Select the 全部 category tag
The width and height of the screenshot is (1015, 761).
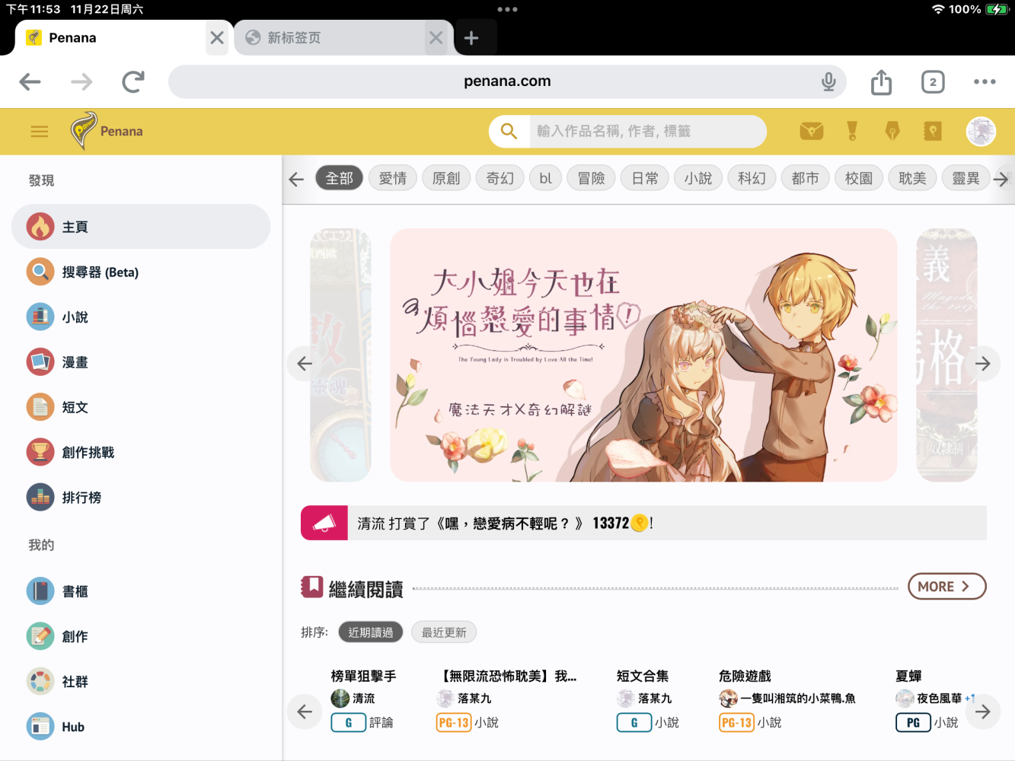(x=340, y=178)
